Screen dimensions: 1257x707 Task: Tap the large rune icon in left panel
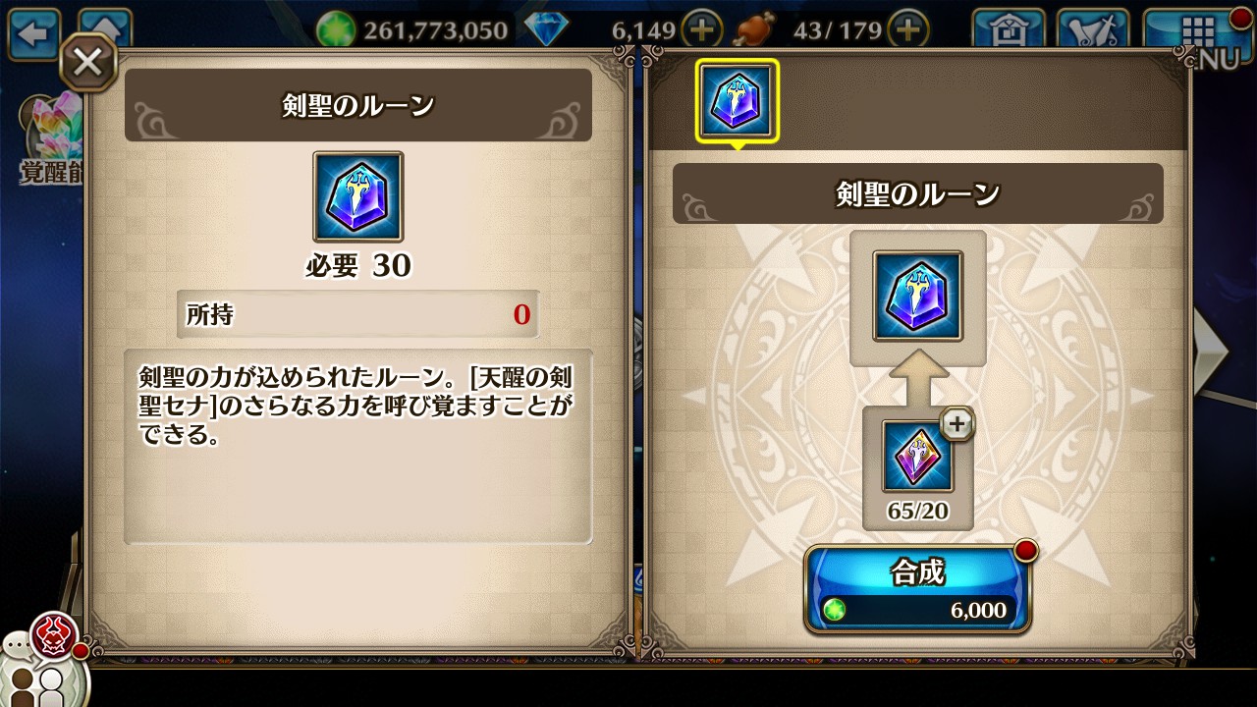(x=358, y=196)
